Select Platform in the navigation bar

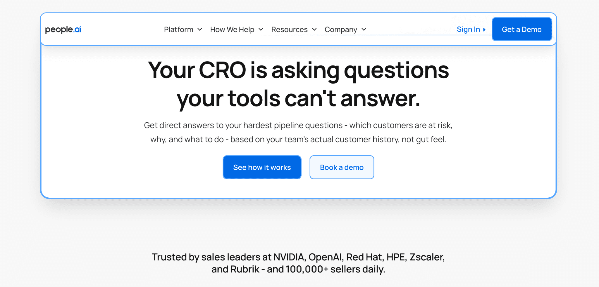[179, 29]
